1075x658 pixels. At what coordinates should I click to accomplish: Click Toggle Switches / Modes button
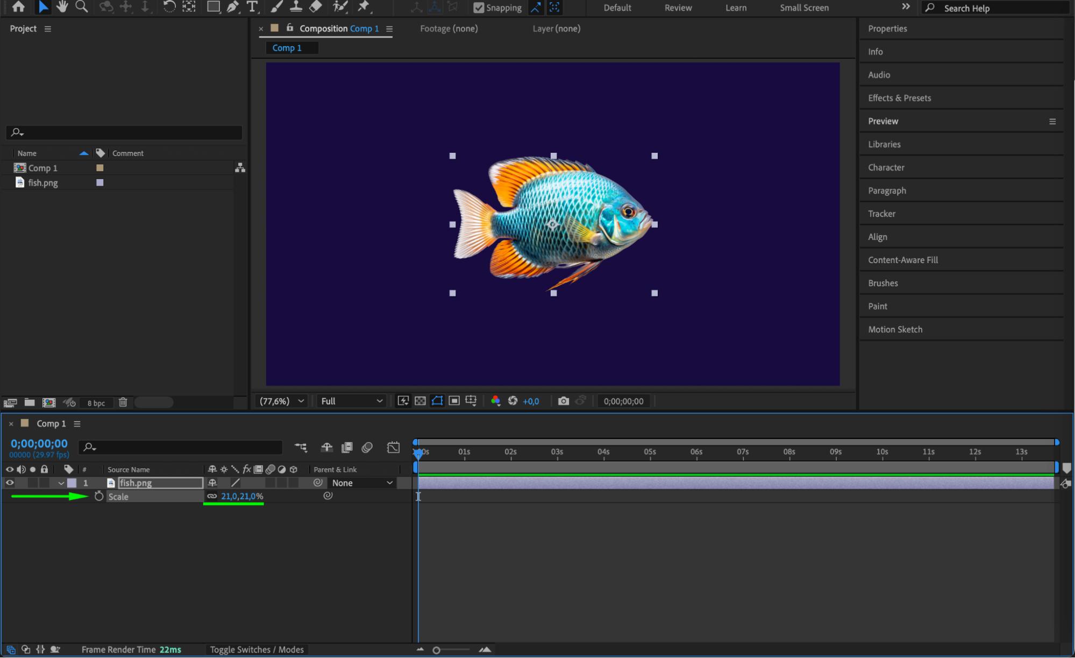click(257, 649)
